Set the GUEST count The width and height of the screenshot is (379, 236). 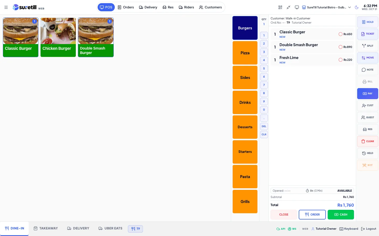[368, 117]
